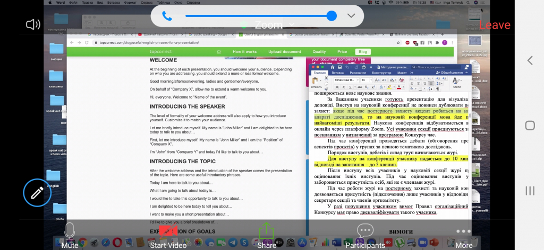Click Поиск в документе search field
544x250 pixels.
(436, 67)
